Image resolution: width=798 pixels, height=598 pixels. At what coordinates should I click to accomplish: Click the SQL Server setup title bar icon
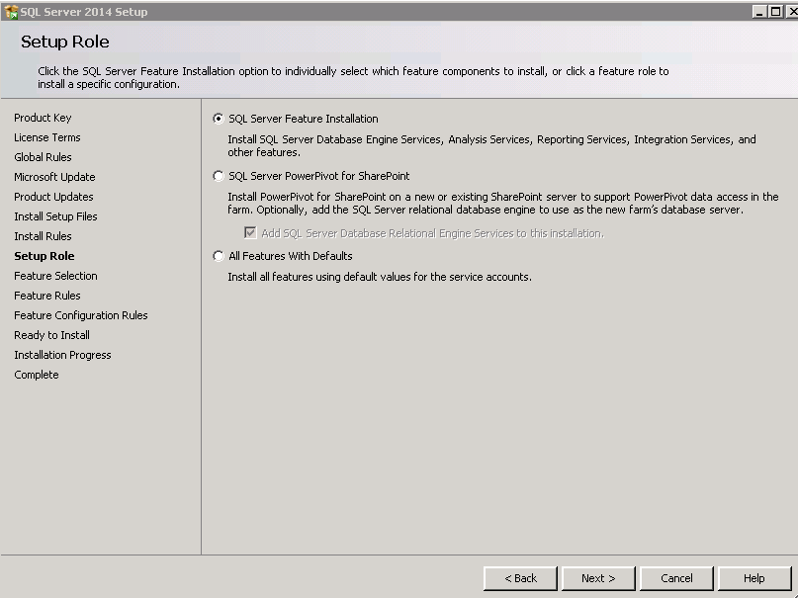pyautogui.click(x=11, y=11)
